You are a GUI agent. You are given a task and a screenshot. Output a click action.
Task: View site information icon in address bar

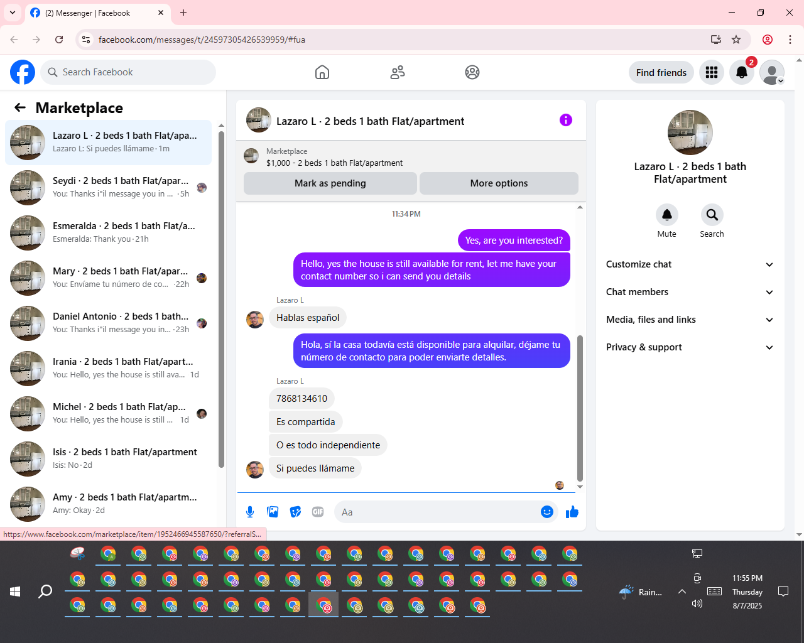87,40
